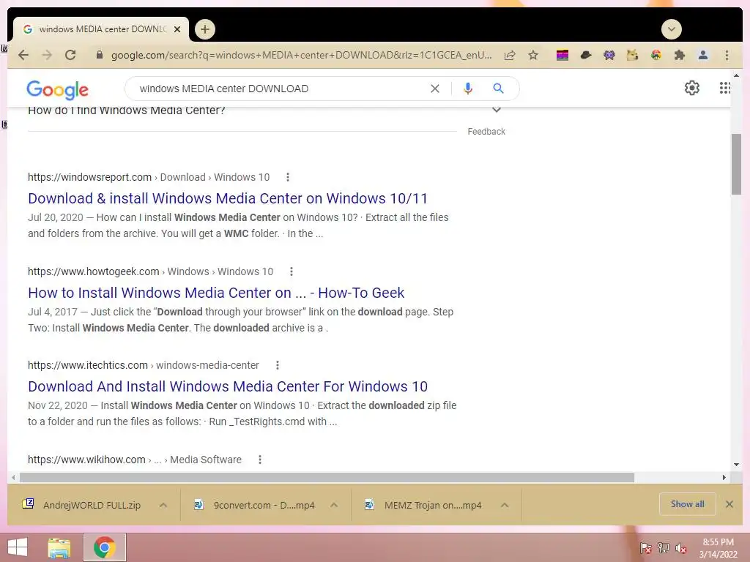The image size is (750, 562).
Task: Expand options for 9convert.com mp4 download
Action: (x=334, y=505)
